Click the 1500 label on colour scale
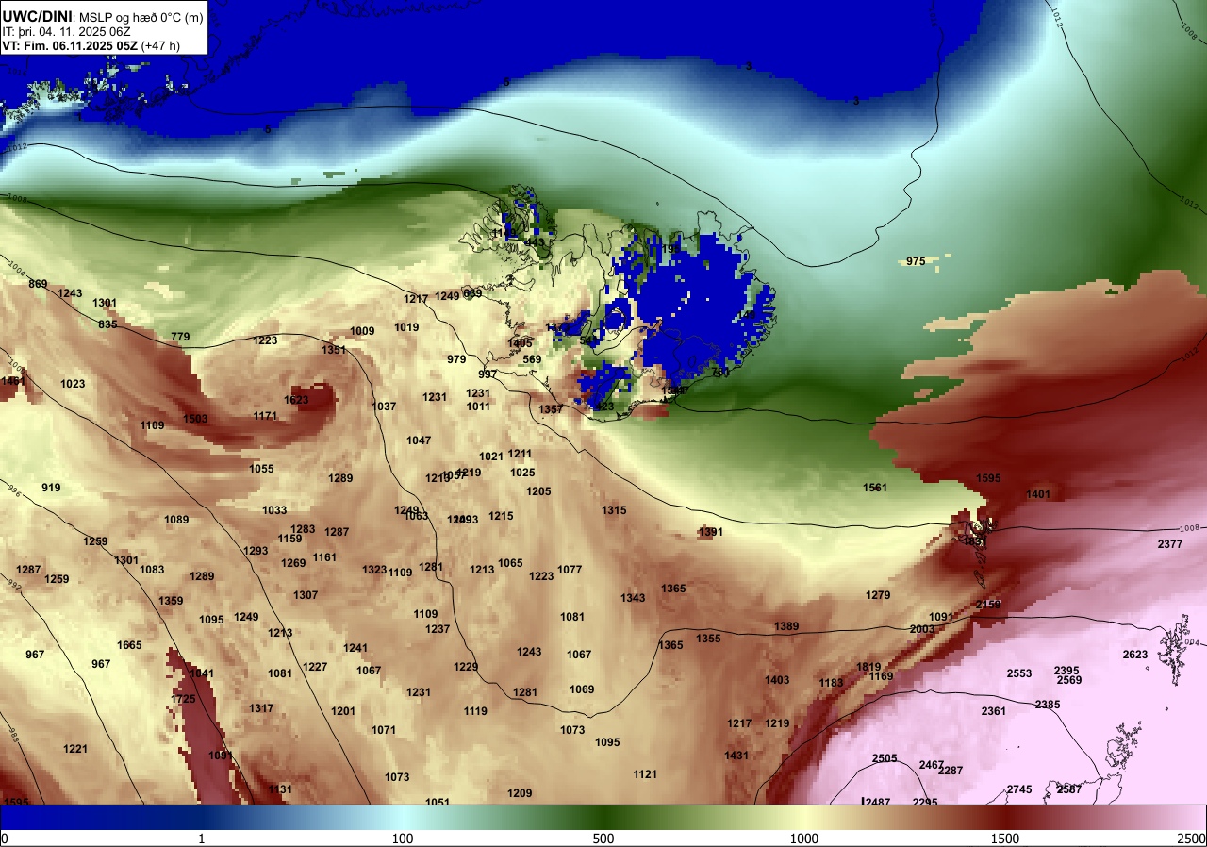 (1005, 839)
